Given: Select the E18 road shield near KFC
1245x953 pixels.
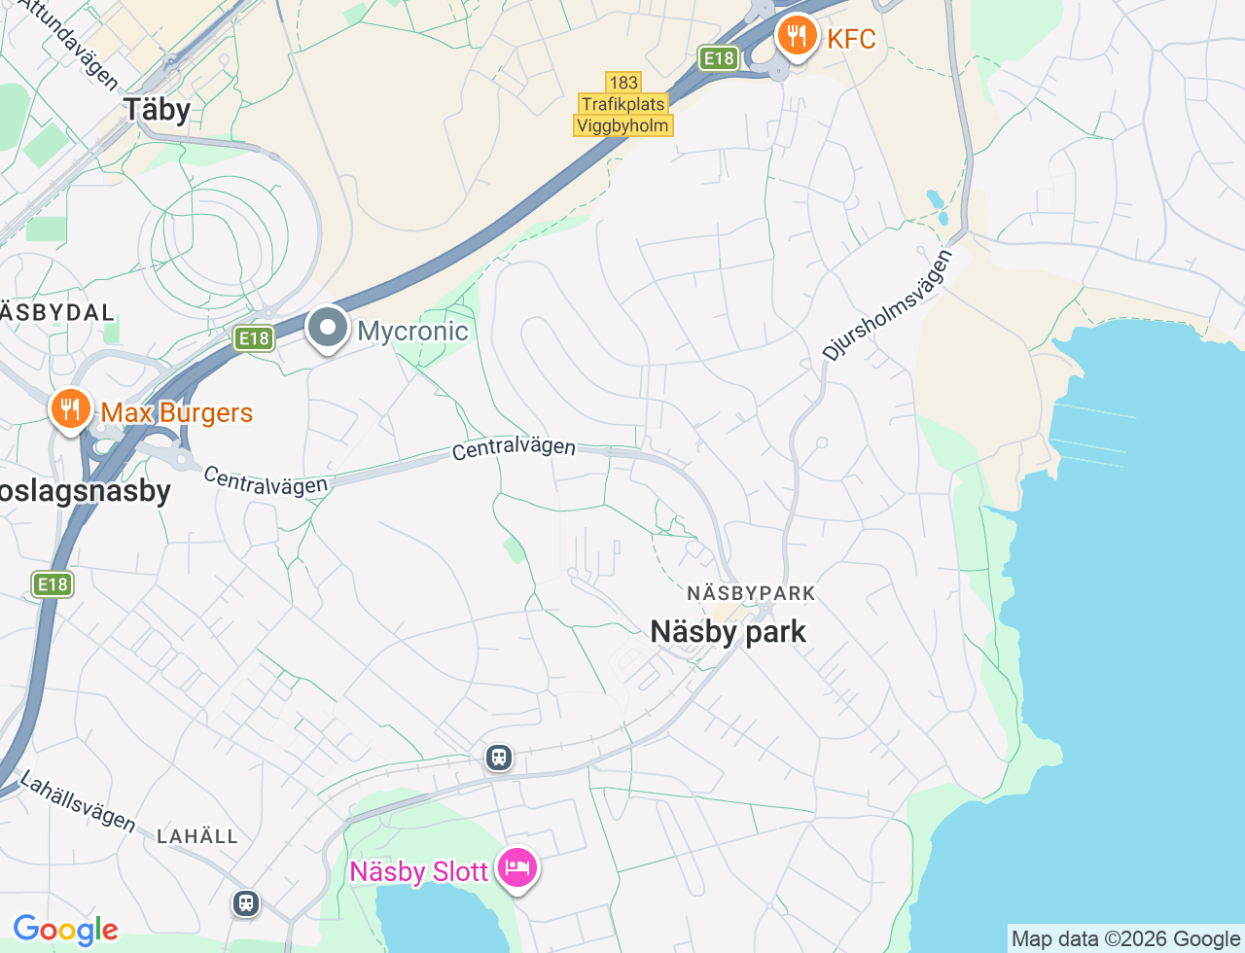Looking at the screenshot, I should pyautogui.click(x=719, y=58).
